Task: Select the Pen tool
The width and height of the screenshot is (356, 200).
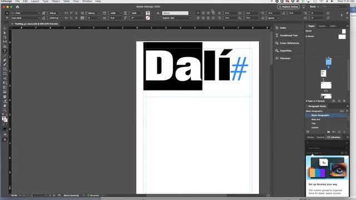Action: tap(5, 60)
